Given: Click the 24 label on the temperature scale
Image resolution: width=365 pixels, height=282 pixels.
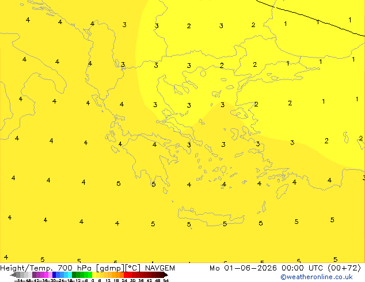Looking at the screenshot, I should tap(124, 280).
